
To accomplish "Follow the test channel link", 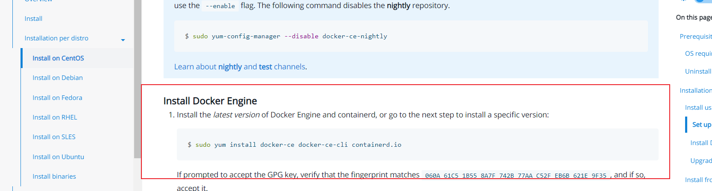I will [265, 67].
